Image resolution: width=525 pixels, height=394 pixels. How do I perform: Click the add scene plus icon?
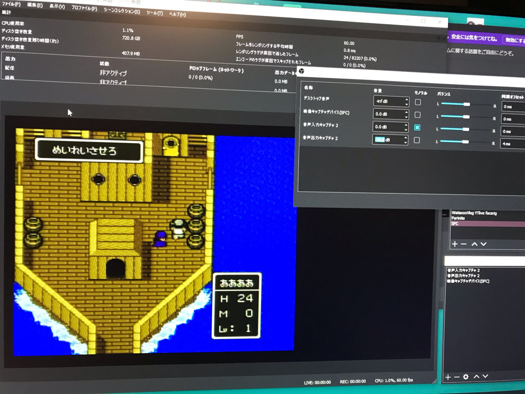pos(454,244)
